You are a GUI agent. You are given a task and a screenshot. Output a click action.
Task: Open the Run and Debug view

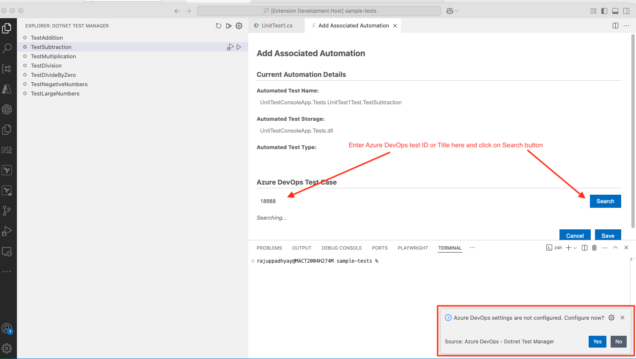pos(7,231)
